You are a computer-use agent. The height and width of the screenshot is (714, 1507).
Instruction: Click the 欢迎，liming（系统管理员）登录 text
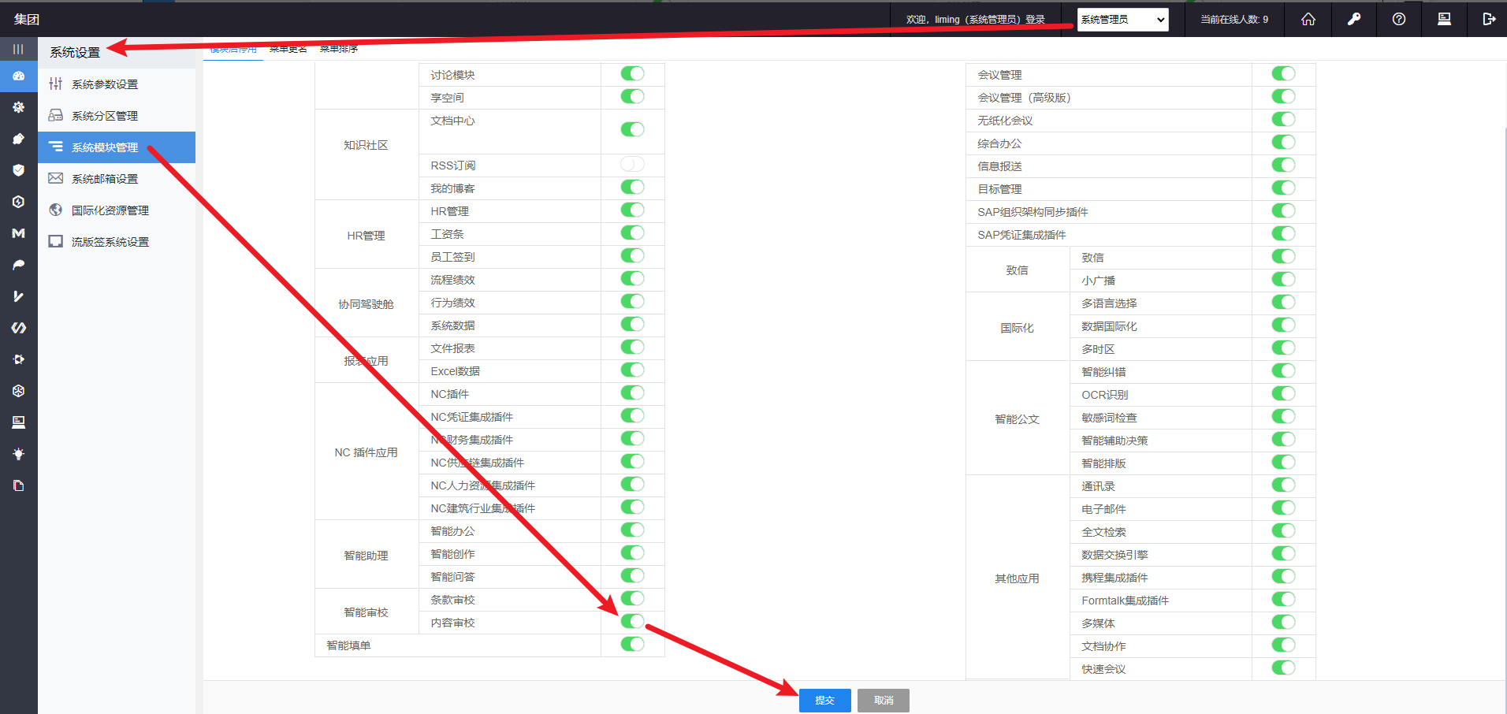point(976,20)
